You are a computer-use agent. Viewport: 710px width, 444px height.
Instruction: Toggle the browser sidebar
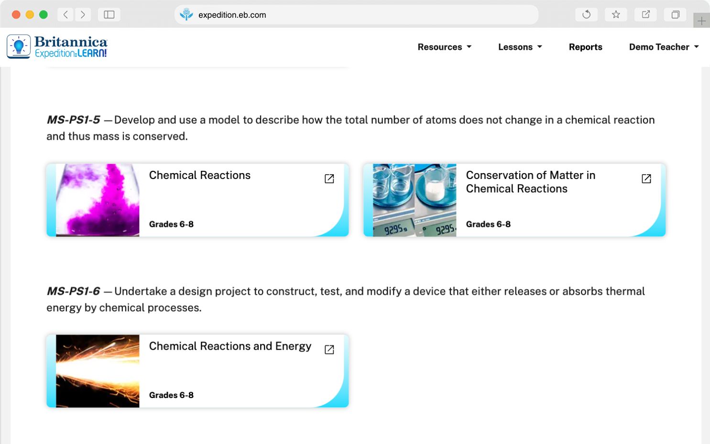click(x=109, y=14)
